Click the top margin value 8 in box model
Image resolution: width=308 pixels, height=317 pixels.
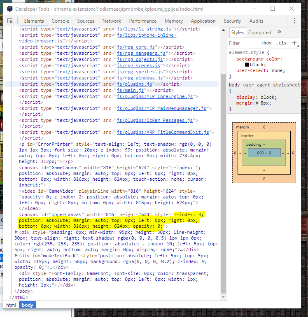[264, 127]
